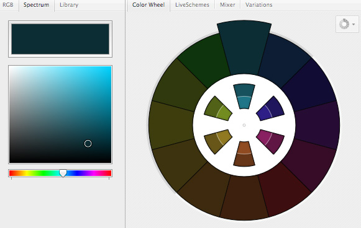Viewport: 361px width, 228px height.
Task: Select the Spectrum tab
Action: click(x=37, y=5)
